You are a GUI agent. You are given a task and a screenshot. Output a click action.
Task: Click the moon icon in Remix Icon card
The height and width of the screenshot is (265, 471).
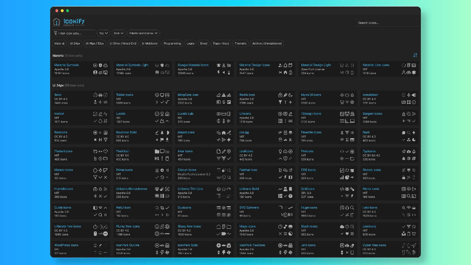coord(290,95)
